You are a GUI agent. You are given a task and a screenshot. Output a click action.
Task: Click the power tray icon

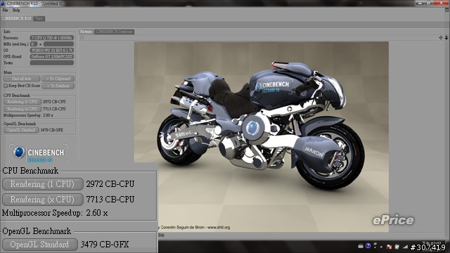click(397, 247)
